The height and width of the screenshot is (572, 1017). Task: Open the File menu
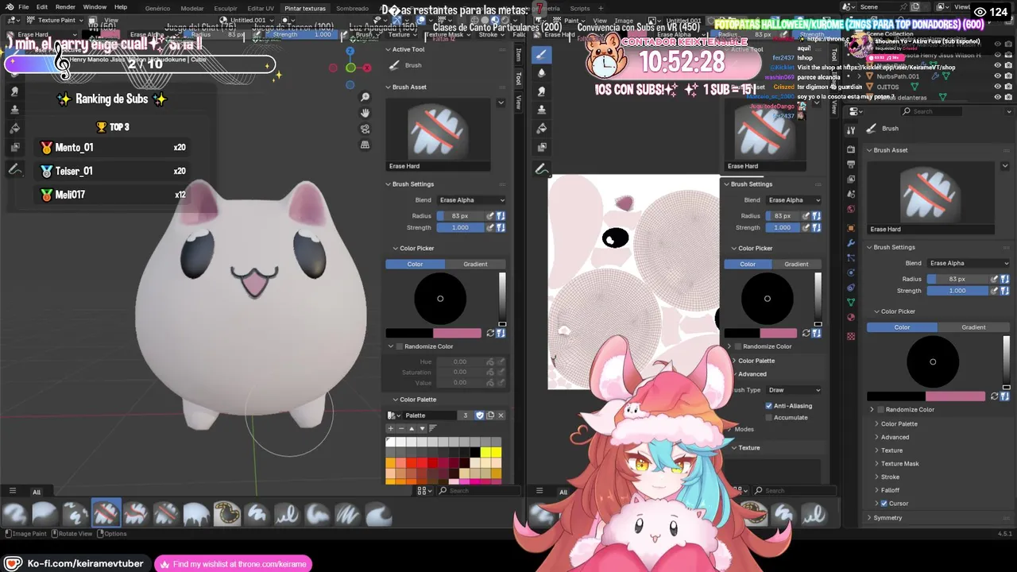click(24, 7)
